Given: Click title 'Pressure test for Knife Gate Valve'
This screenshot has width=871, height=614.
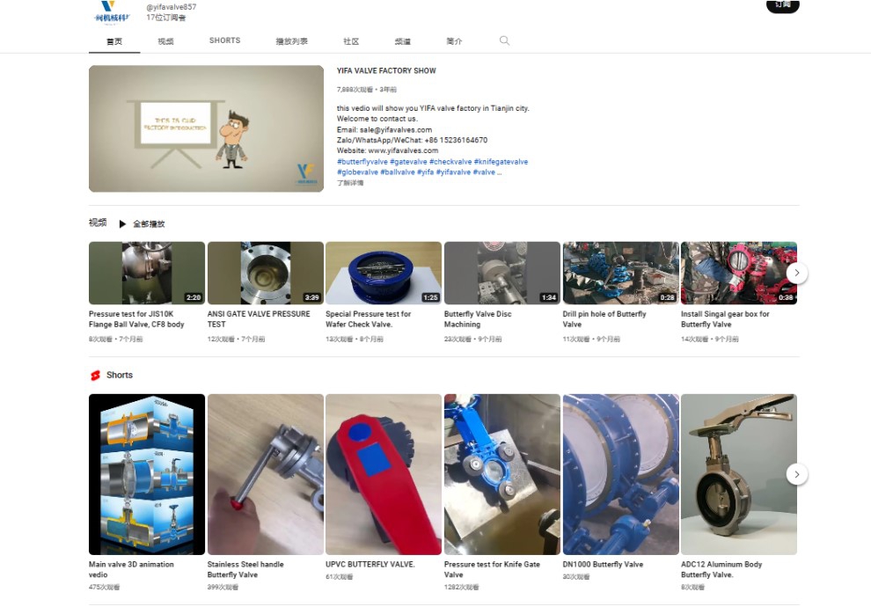Looking at the screenshot, I should [x=492, y=570].
